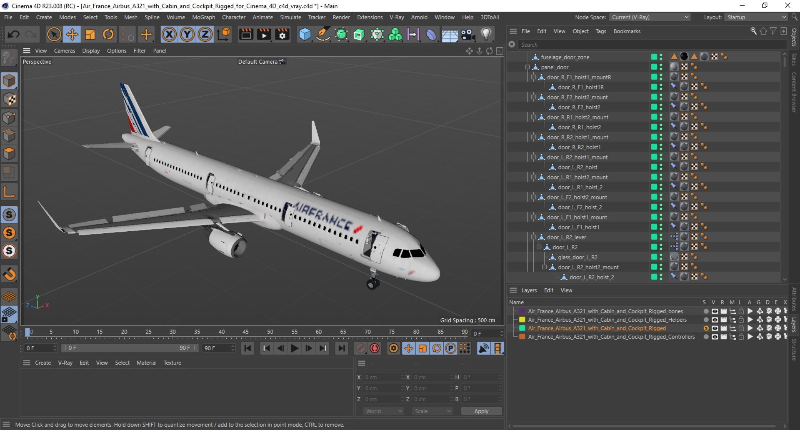Viewport: 800px width, 430px height.
Task: Add a Light object icon
Action: (x=486, y=35)
